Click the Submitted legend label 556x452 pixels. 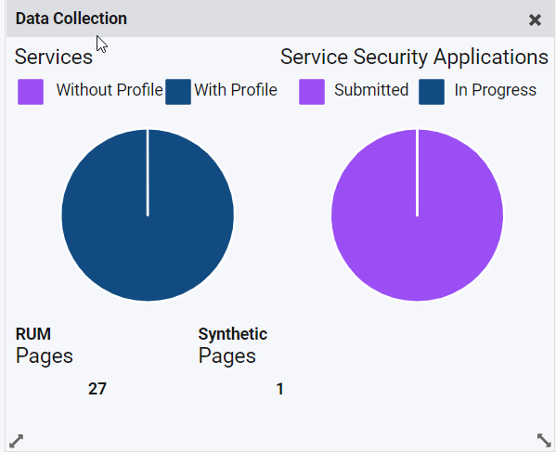click(371, 90)
